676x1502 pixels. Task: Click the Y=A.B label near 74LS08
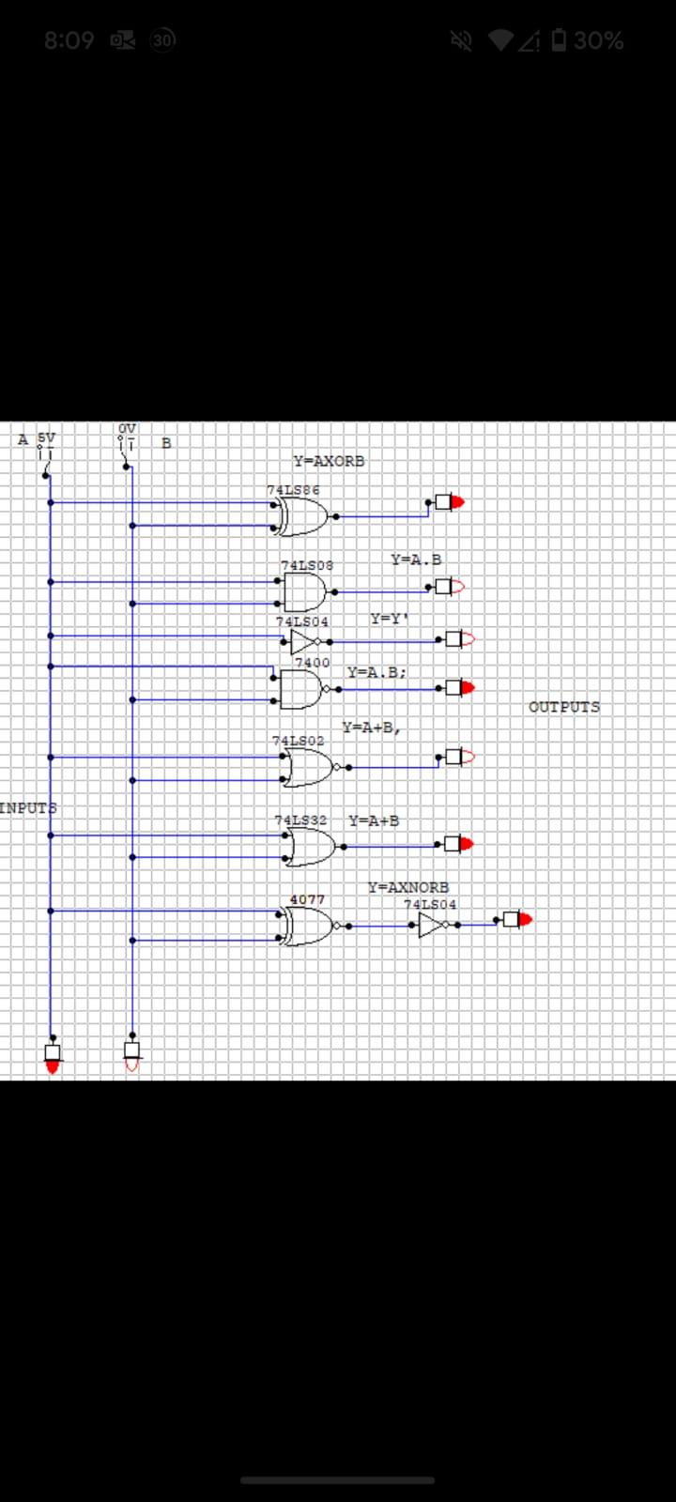416,559
